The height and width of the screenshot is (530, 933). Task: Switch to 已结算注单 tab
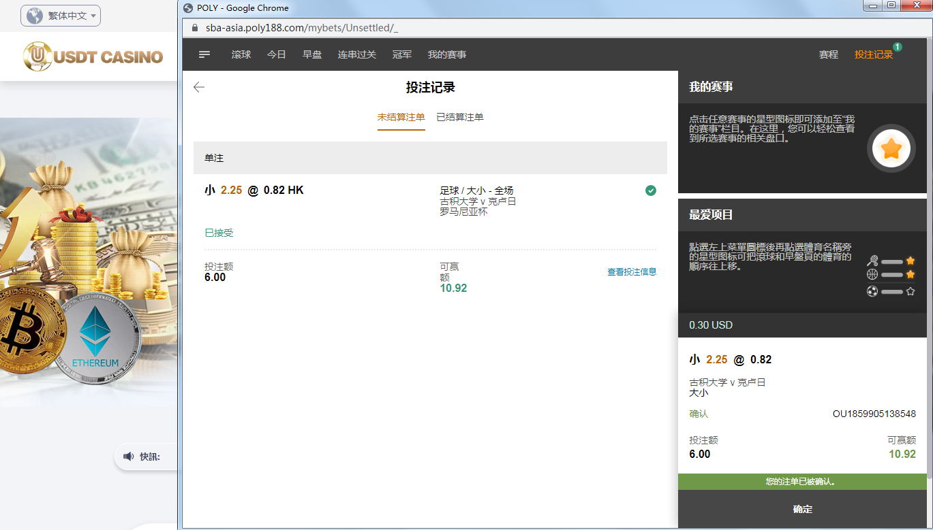460,117
